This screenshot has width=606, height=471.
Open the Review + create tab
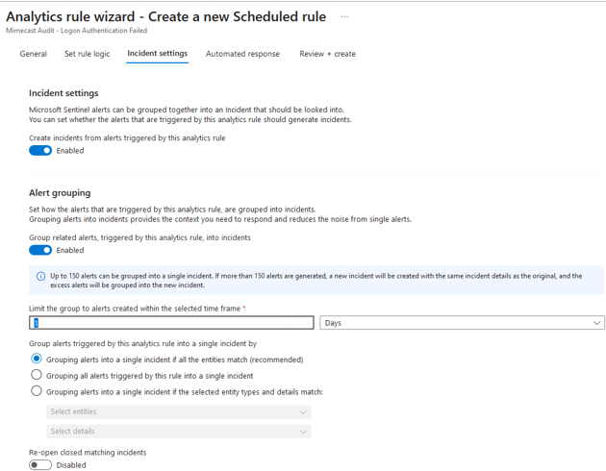(327, 54)
